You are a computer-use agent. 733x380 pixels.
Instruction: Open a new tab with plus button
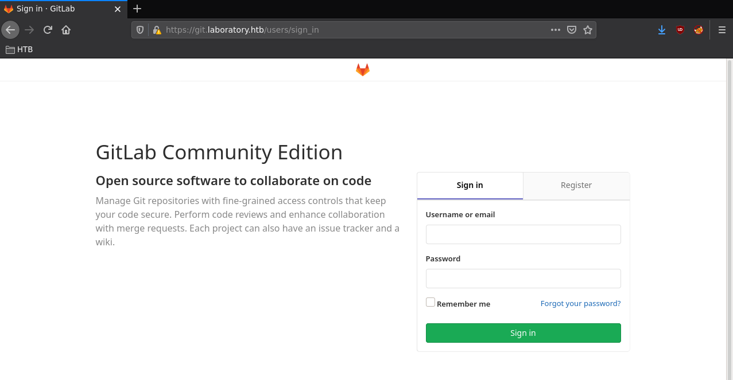pos(137,9)
